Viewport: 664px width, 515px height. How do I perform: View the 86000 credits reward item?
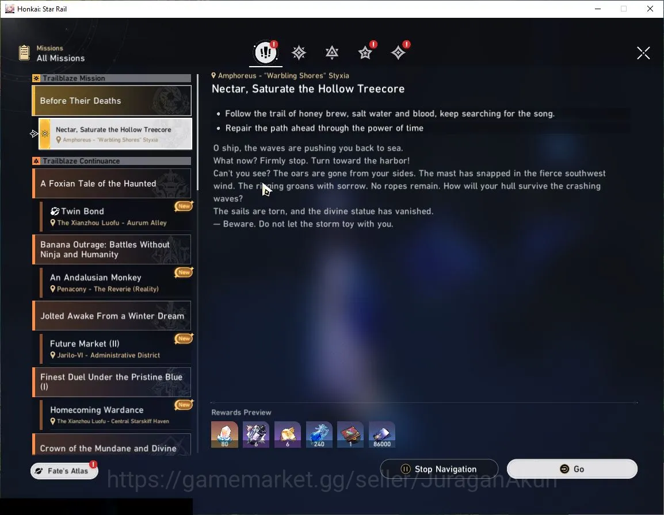point(382,434)
